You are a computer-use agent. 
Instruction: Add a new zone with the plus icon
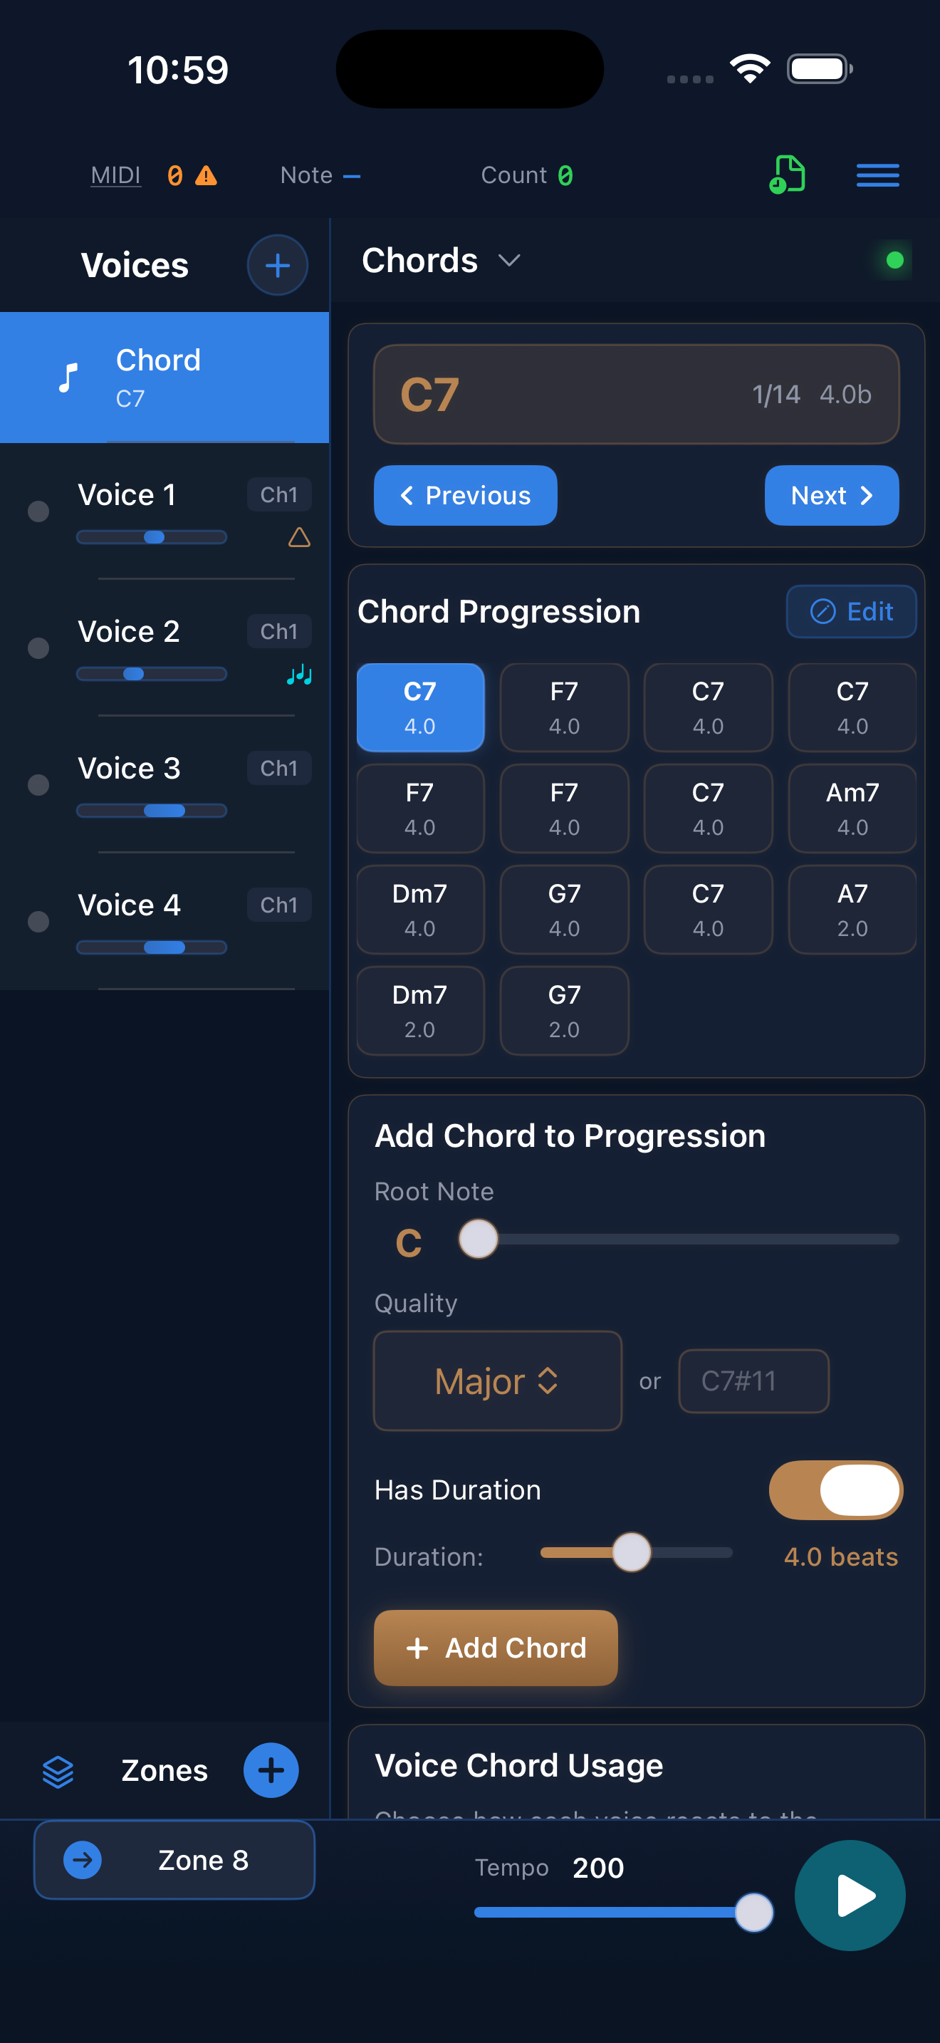(x=271, y=1770)
